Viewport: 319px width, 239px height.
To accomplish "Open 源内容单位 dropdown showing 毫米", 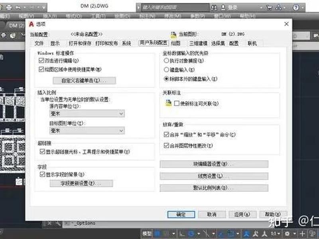I will (x=87, y=114).
